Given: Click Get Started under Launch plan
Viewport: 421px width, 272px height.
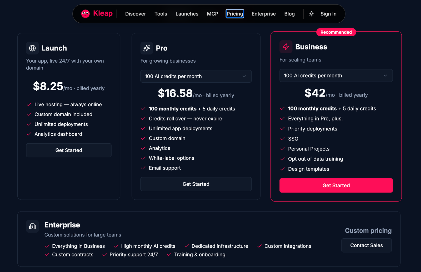Looking at the screenshot, I should pos(69,150).
